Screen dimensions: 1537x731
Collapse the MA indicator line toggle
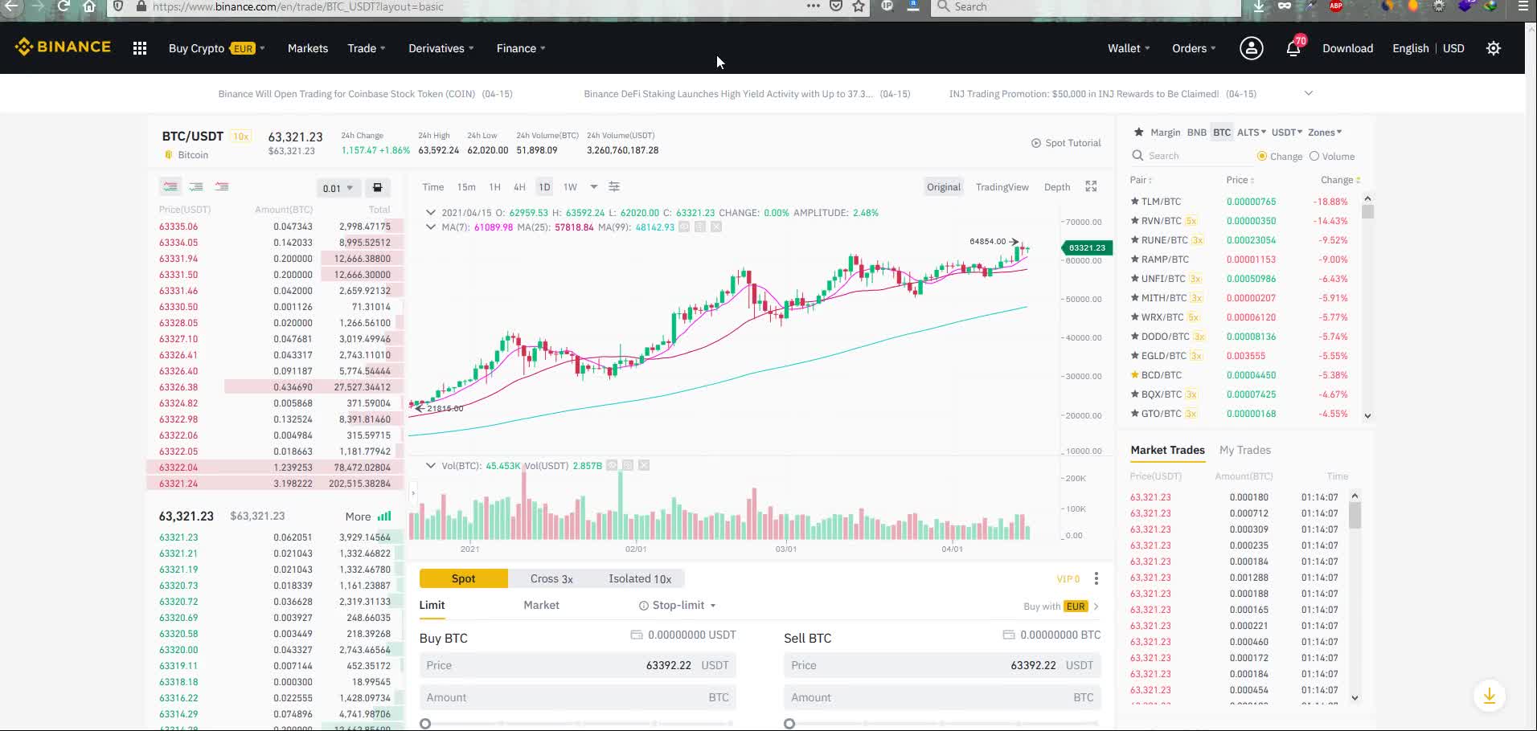pos(431,227)
